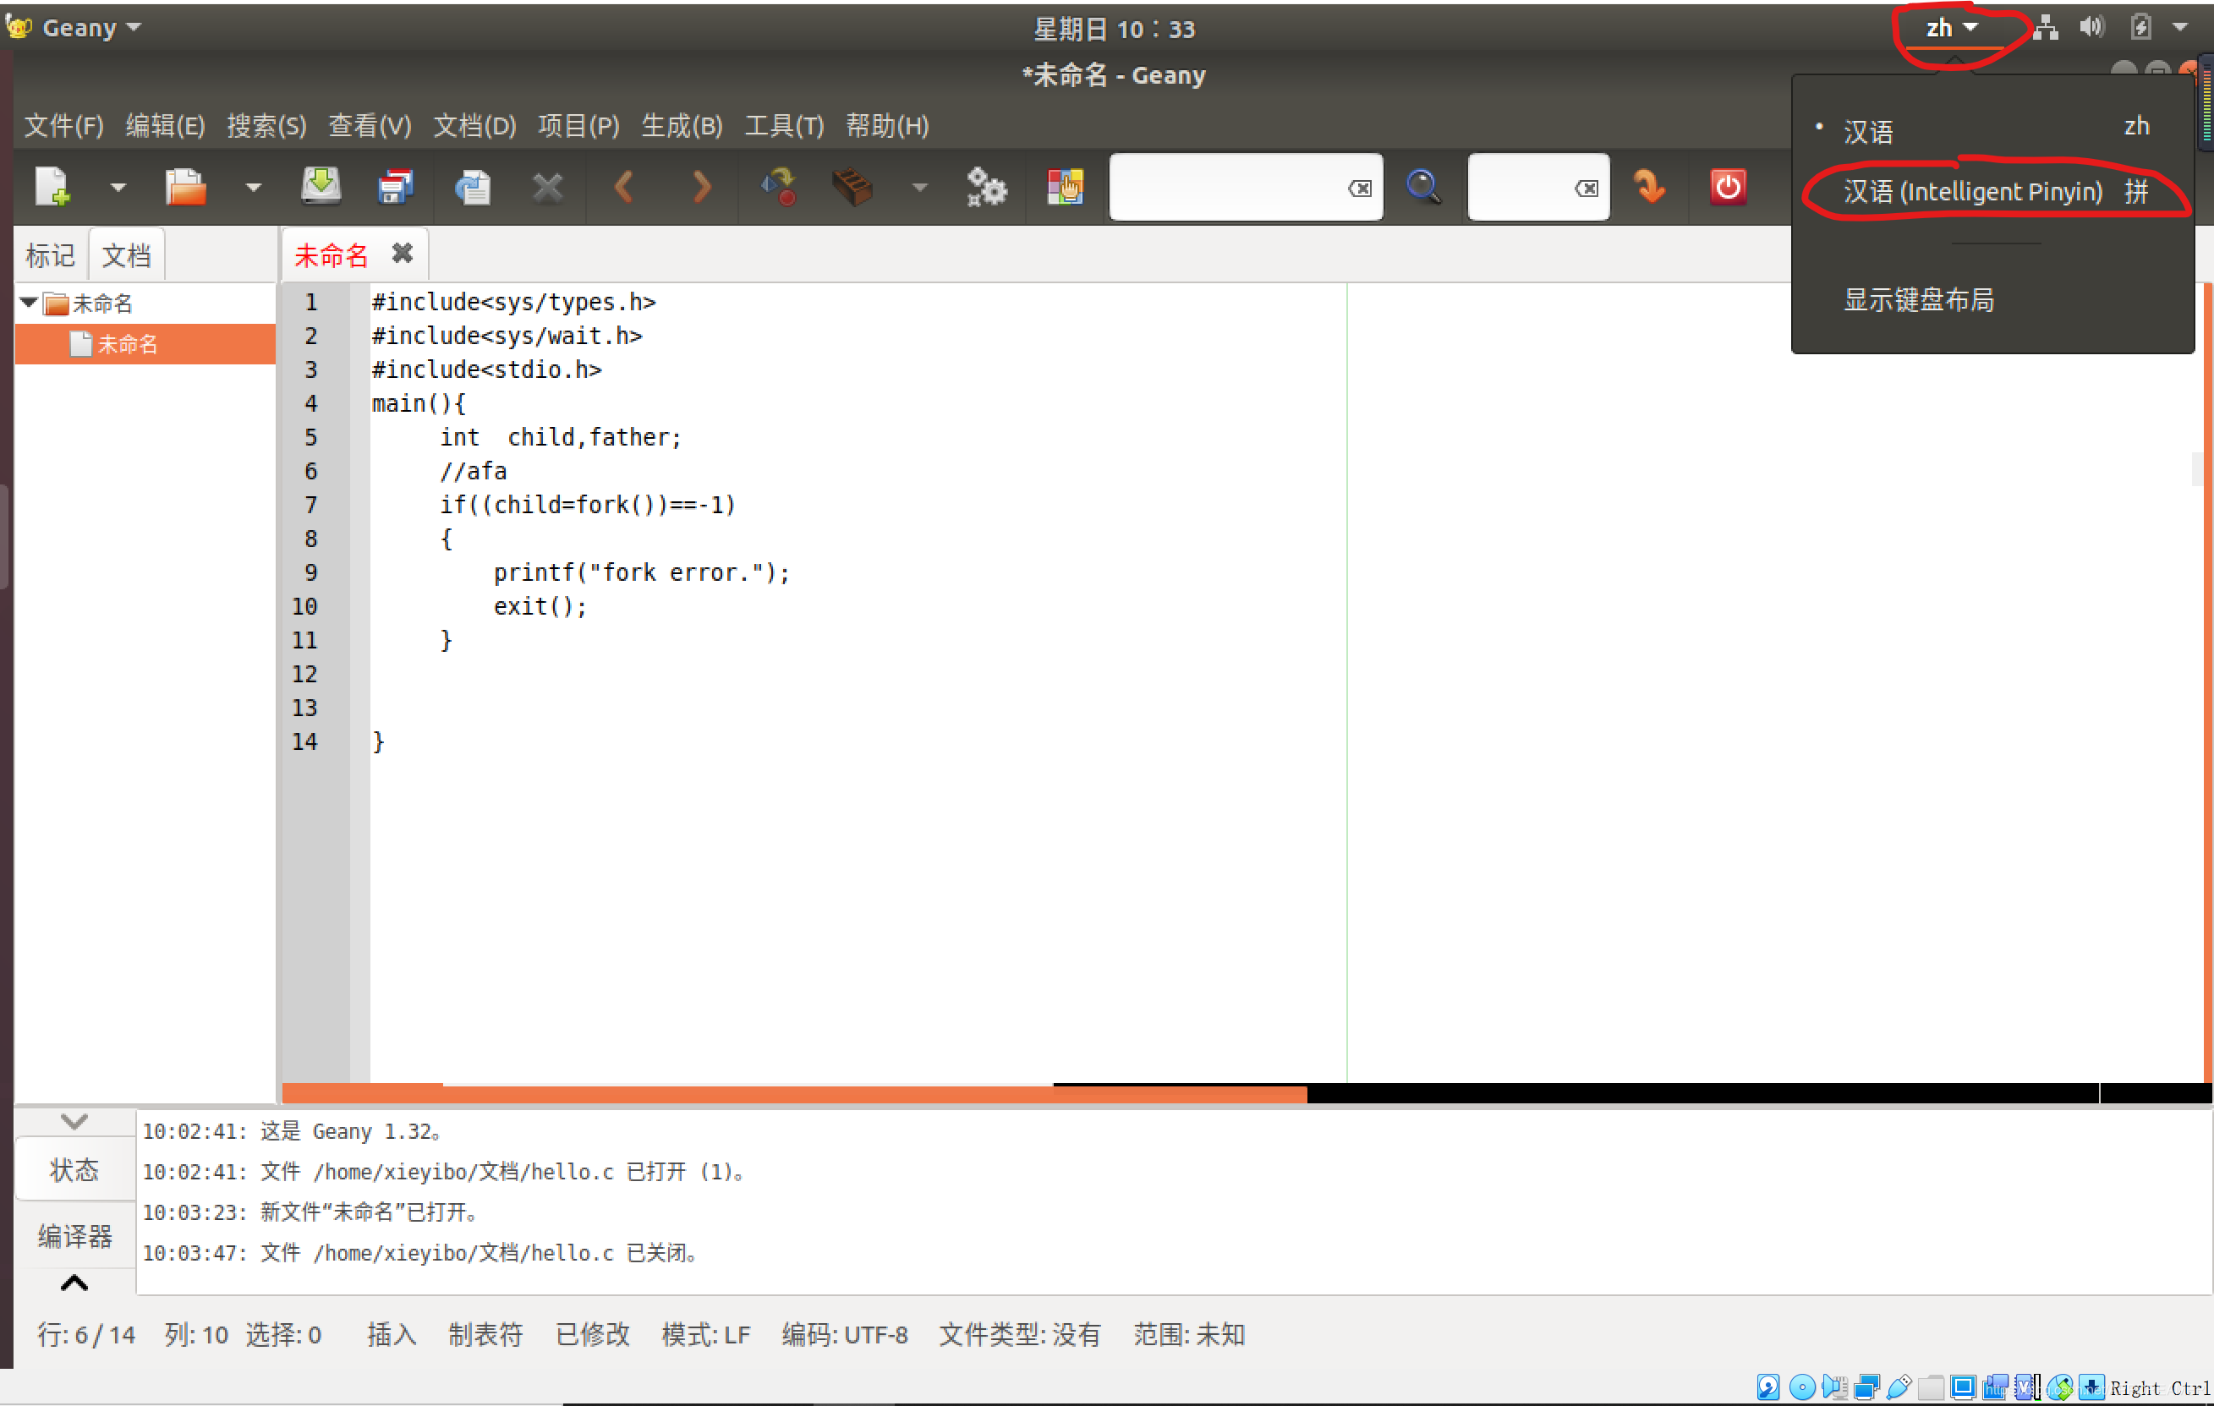Open the 项目(P) menu
Viewport: 2214px width, 1406px height.
[x=578, y=126]
